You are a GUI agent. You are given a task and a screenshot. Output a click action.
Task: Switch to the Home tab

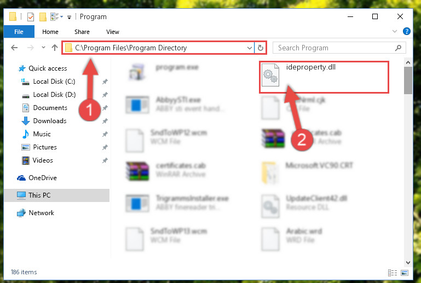click(x=50, y=32)
